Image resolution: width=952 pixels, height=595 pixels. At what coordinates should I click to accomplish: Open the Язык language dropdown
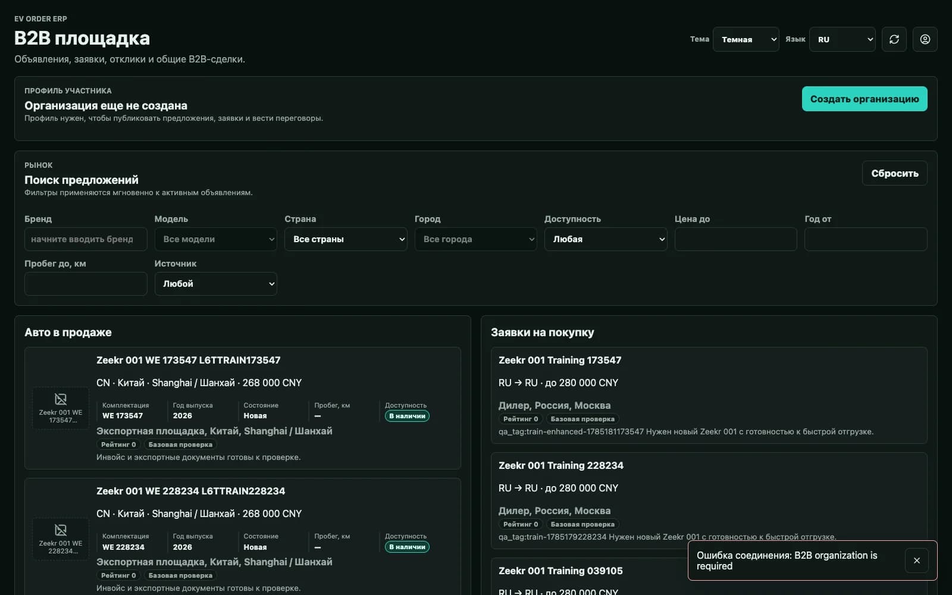click(842, 39)
